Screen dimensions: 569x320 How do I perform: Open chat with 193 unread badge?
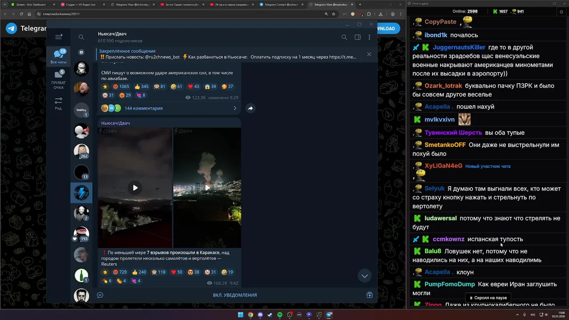(81, 234)
